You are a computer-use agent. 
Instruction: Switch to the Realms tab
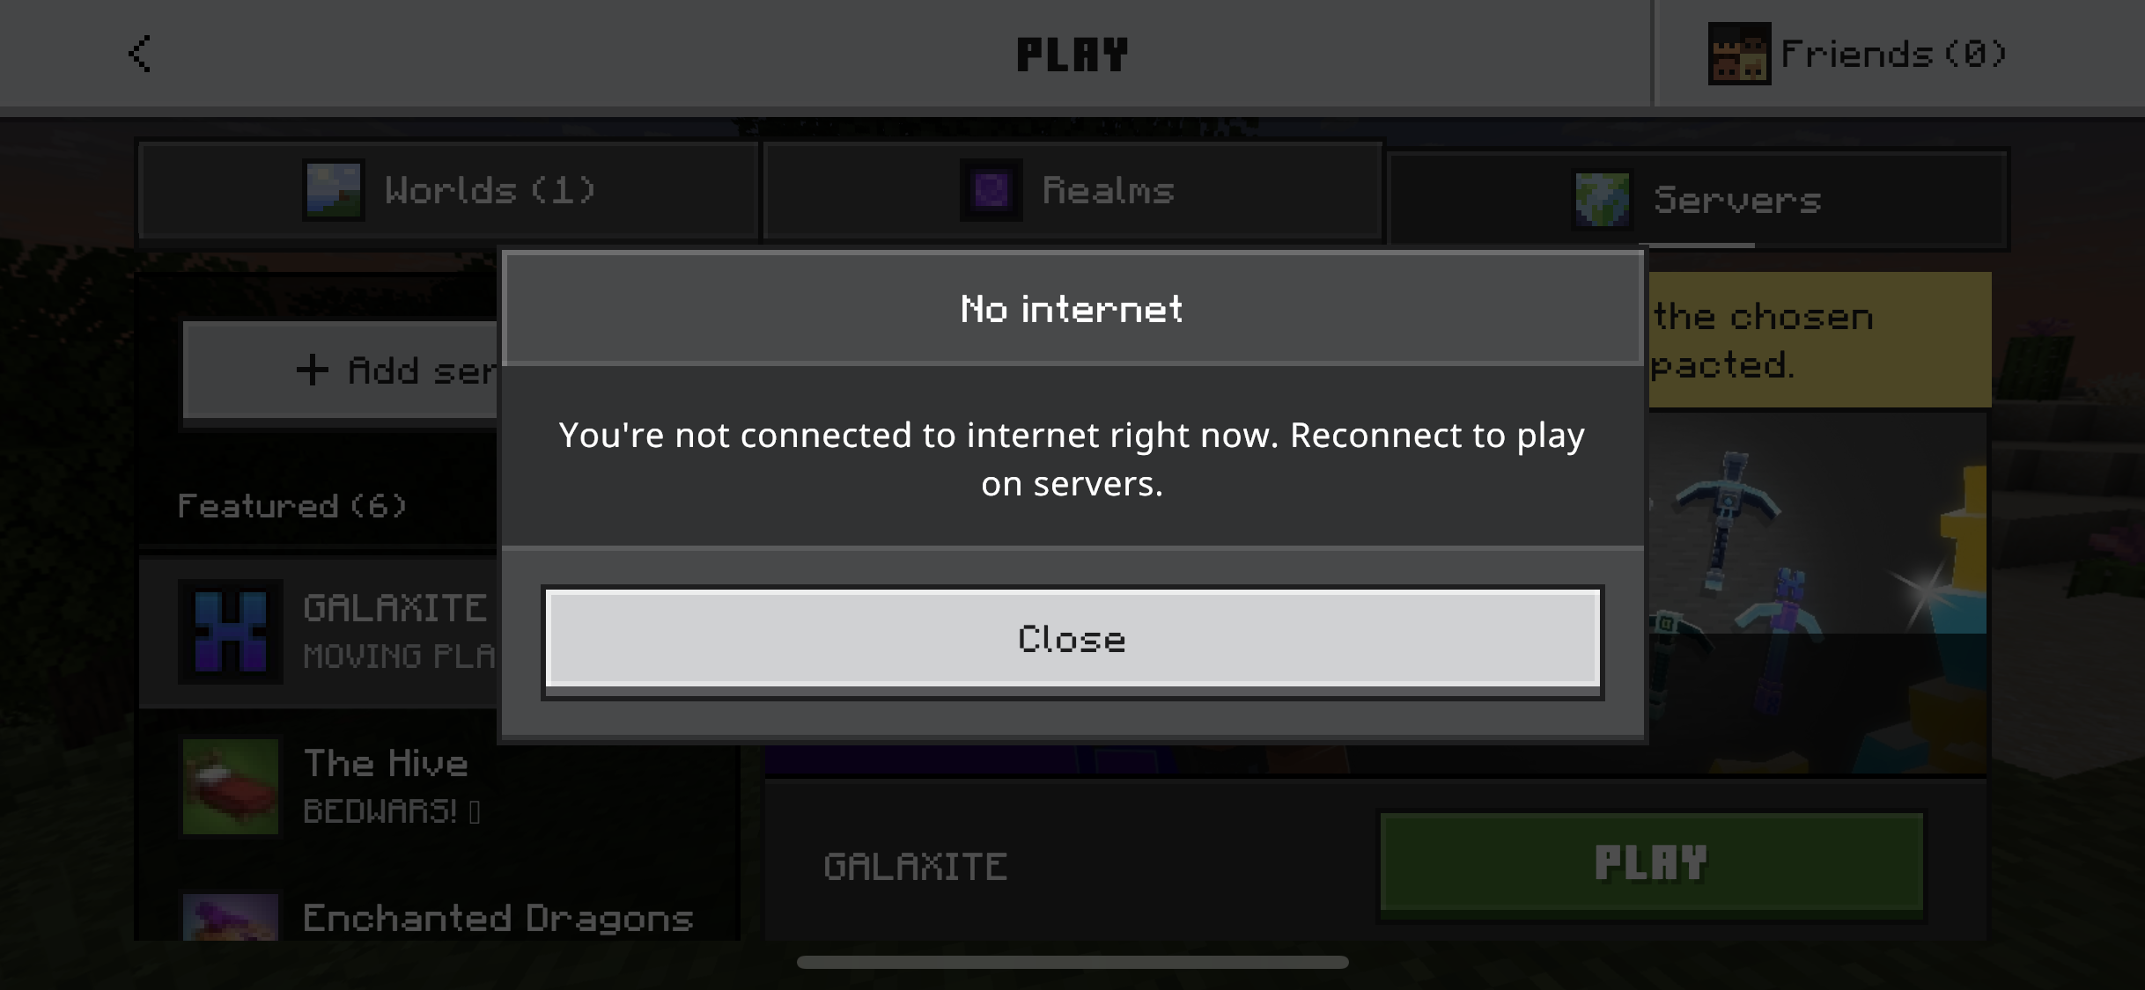click(x=1072, y=190)
